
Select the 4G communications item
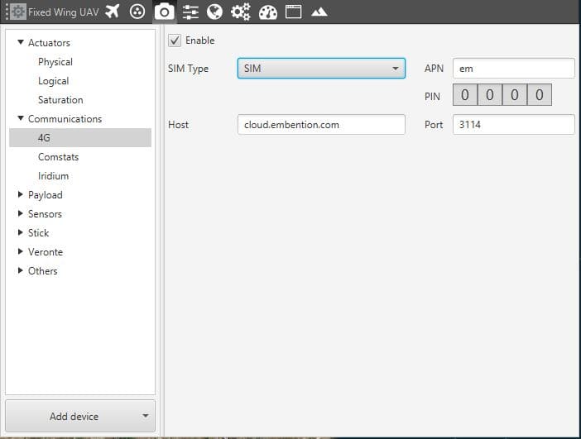coord(80,138)
